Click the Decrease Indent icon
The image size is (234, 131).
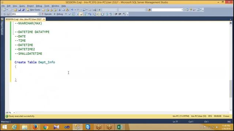click(x=116, y=14)
